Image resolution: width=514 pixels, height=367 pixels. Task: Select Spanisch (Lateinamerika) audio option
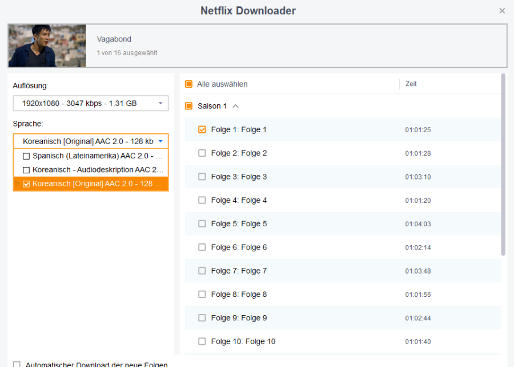26,156
